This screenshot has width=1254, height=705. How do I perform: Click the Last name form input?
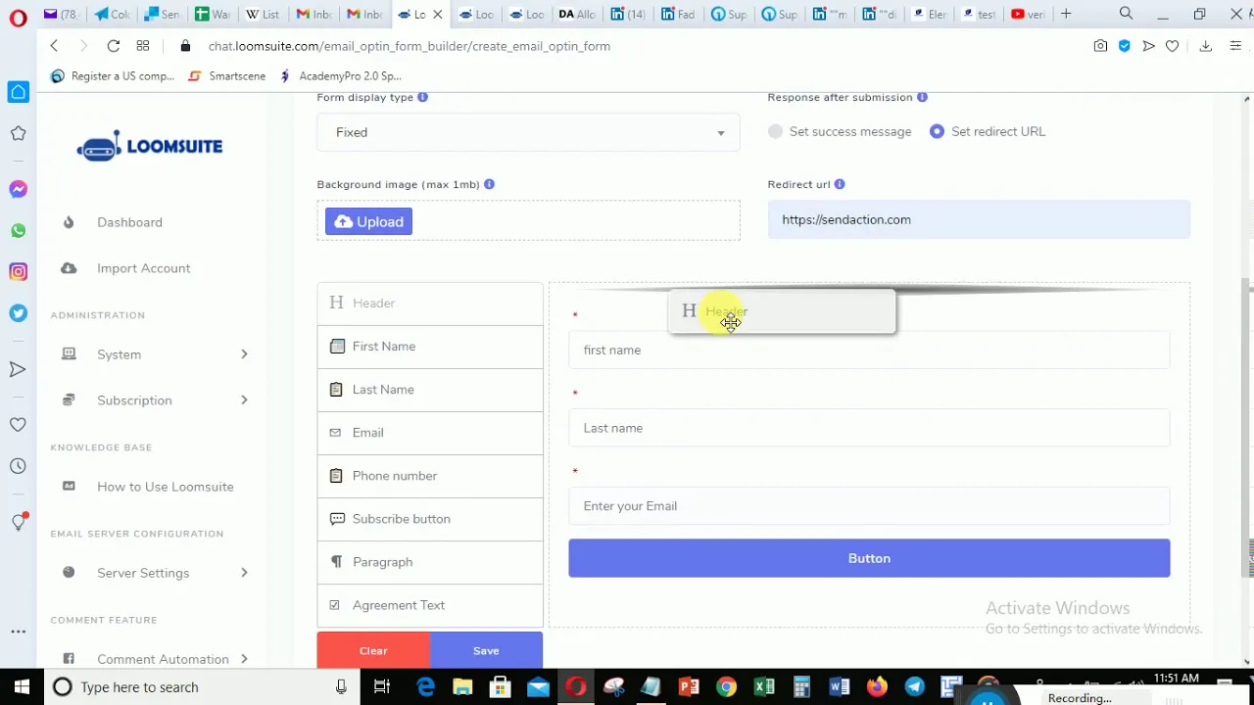pyautogui.click(x=869, y=428)
